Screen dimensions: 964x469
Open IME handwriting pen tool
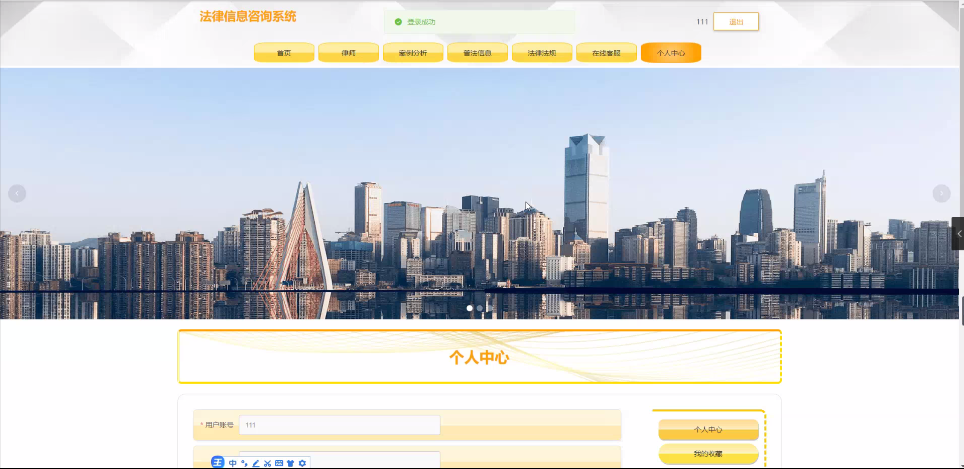click(256, 463)
